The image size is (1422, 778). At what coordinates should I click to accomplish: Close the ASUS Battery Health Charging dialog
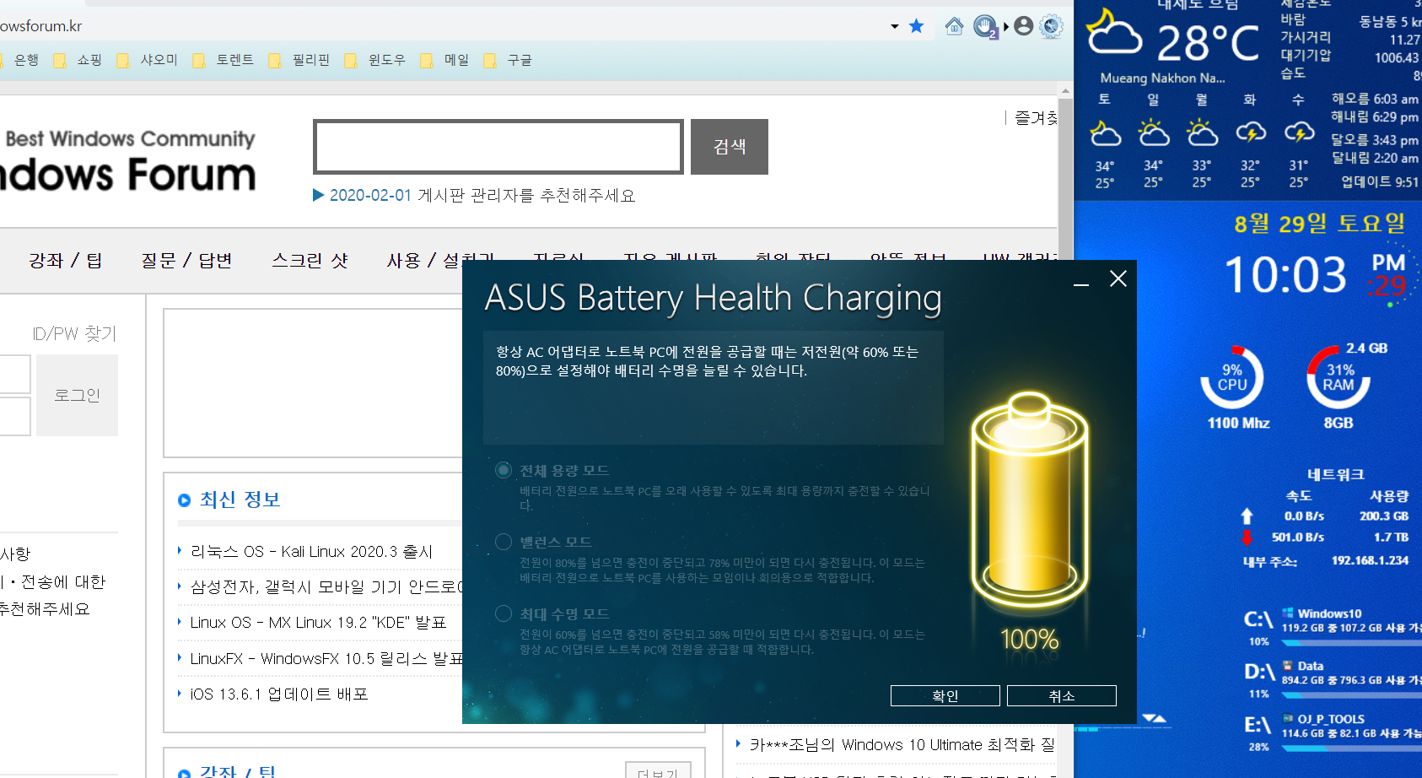[1118, 279]
